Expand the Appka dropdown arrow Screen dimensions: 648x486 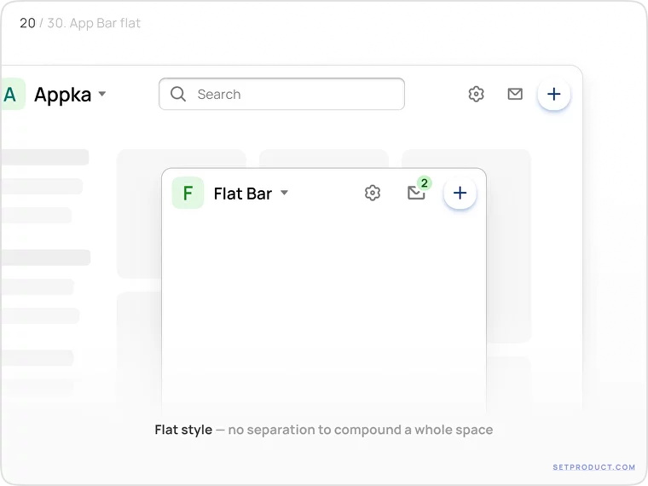102,94
